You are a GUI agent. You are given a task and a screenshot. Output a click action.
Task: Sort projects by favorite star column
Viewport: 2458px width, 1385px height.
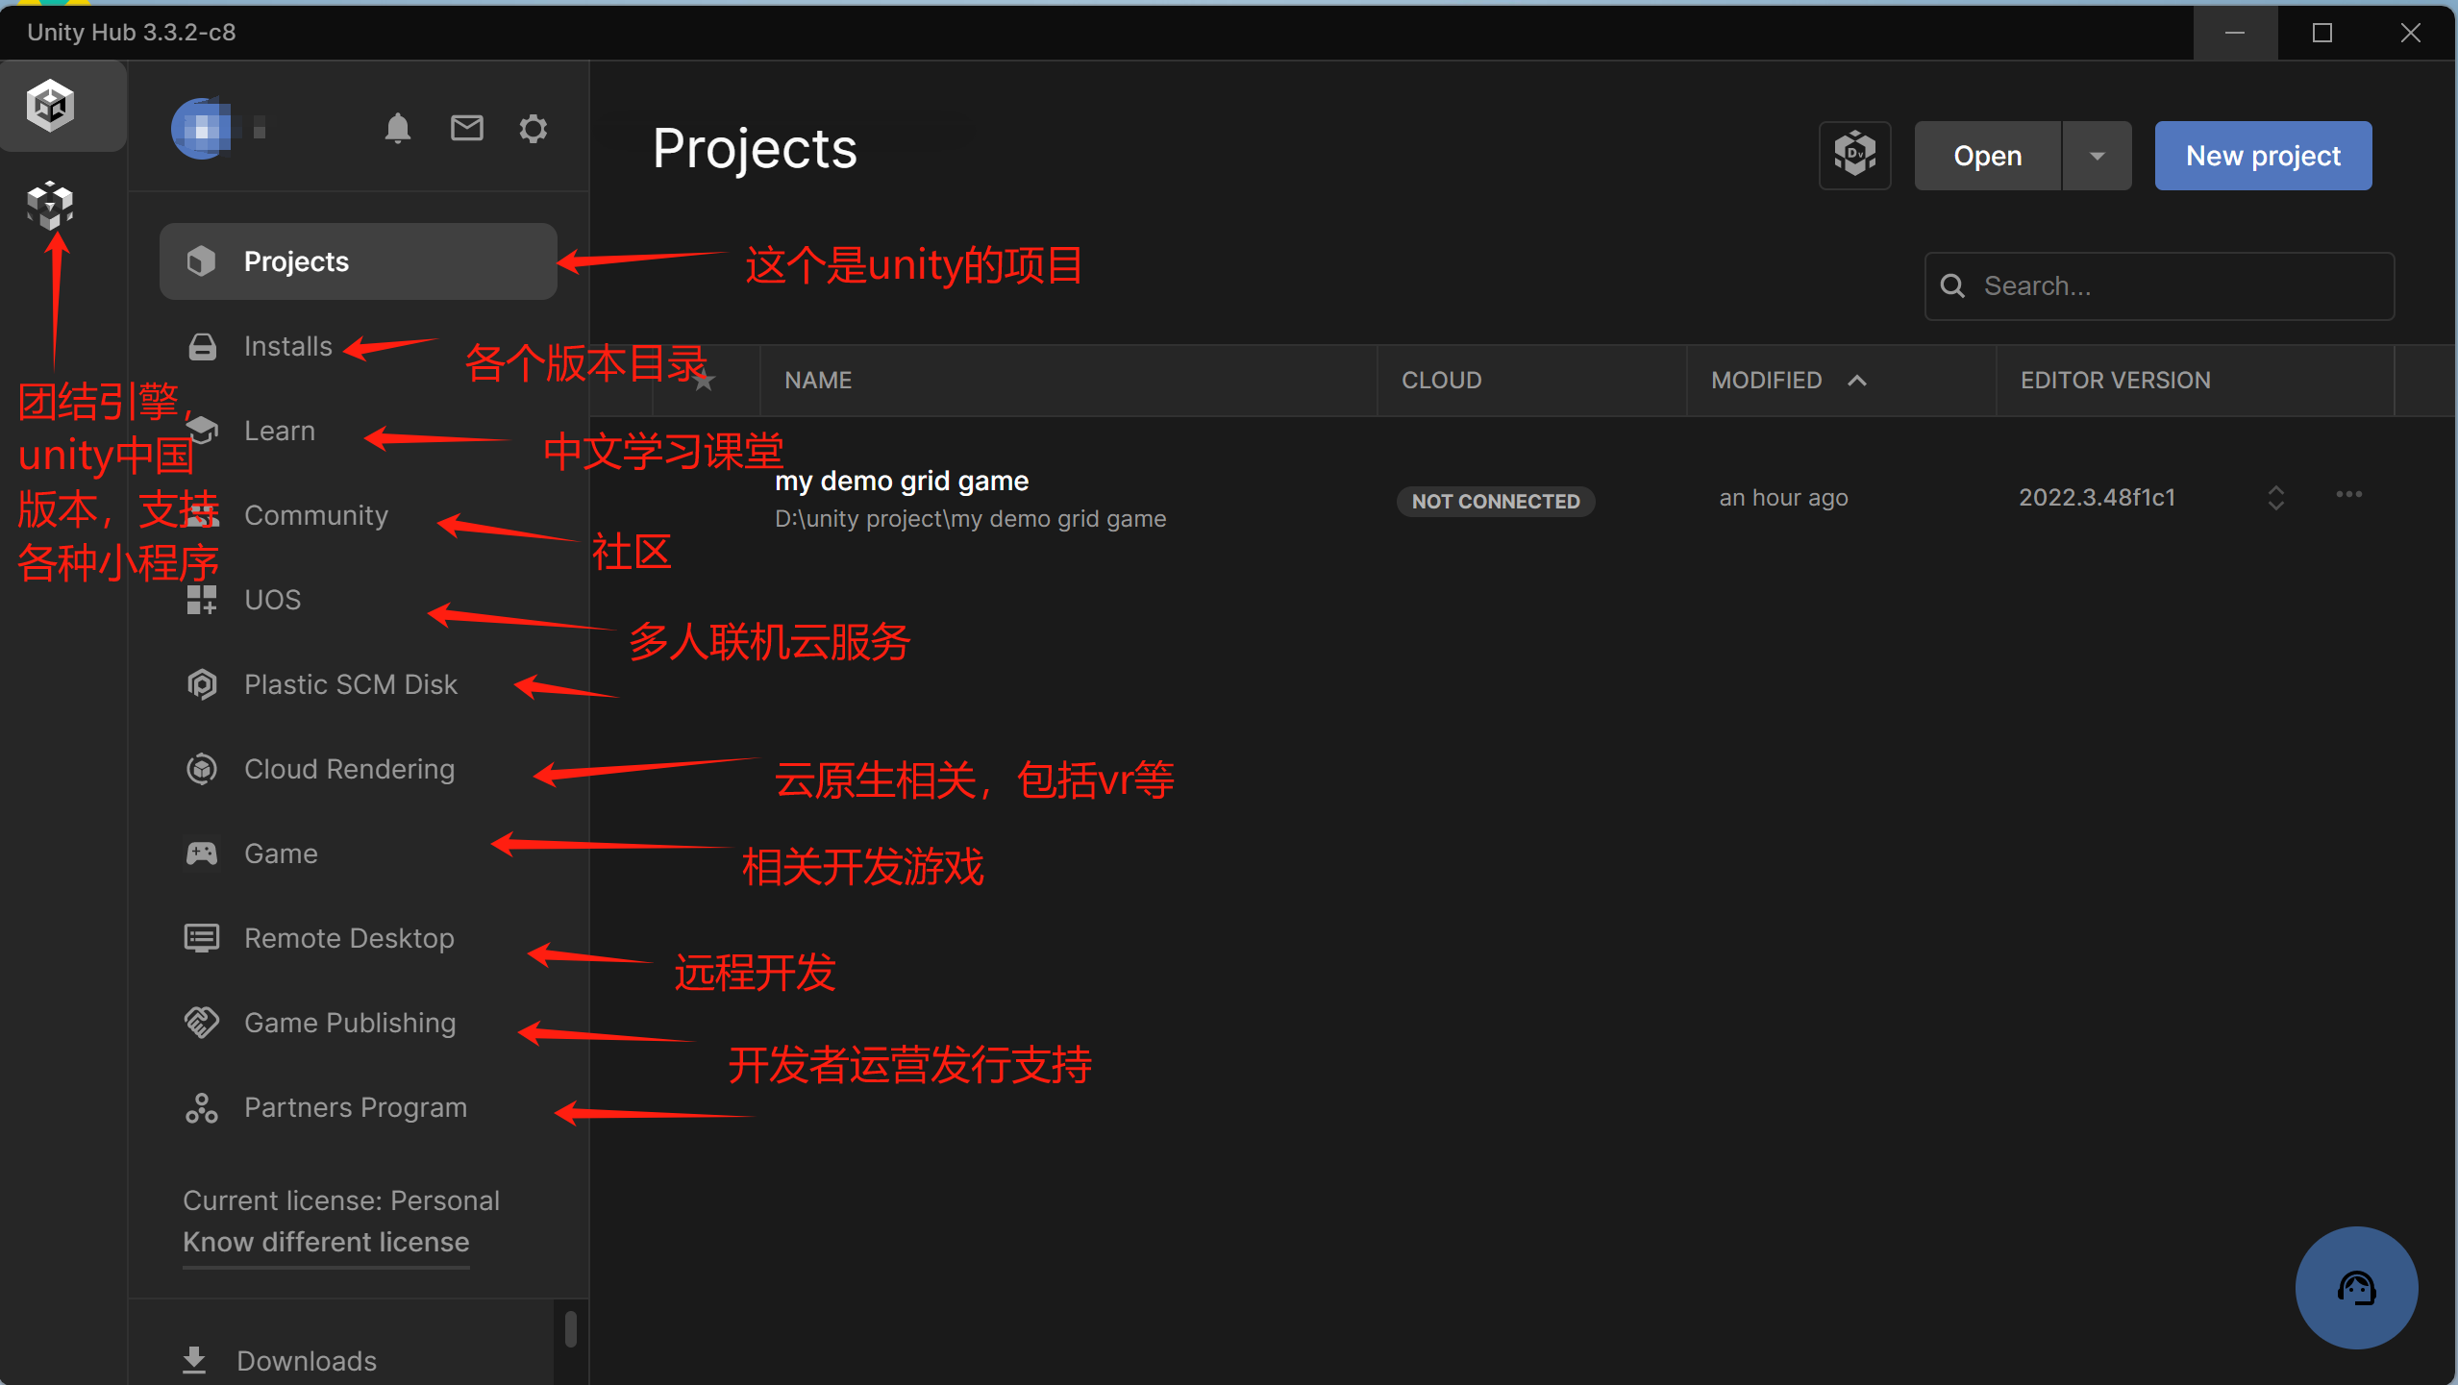[705, 381]
